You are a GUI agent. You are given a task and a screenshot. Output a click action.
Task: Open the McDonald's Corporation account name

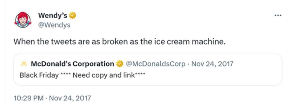72,64
